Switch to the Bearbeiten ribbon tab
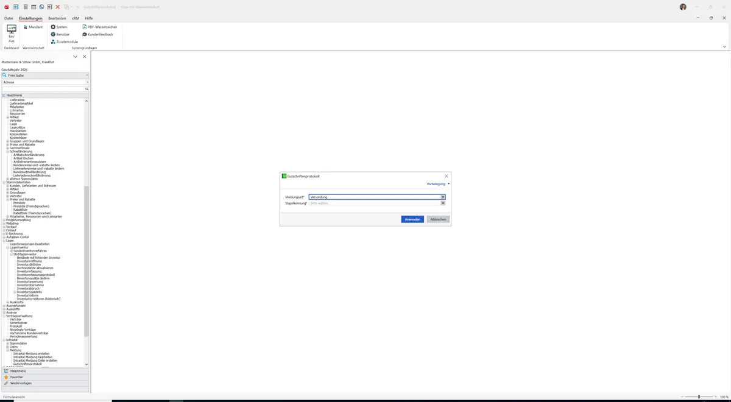 (57, 18)
